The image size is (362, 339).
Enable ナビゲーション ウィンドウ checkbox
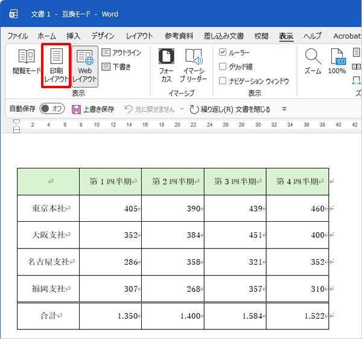tap(223, 81)
